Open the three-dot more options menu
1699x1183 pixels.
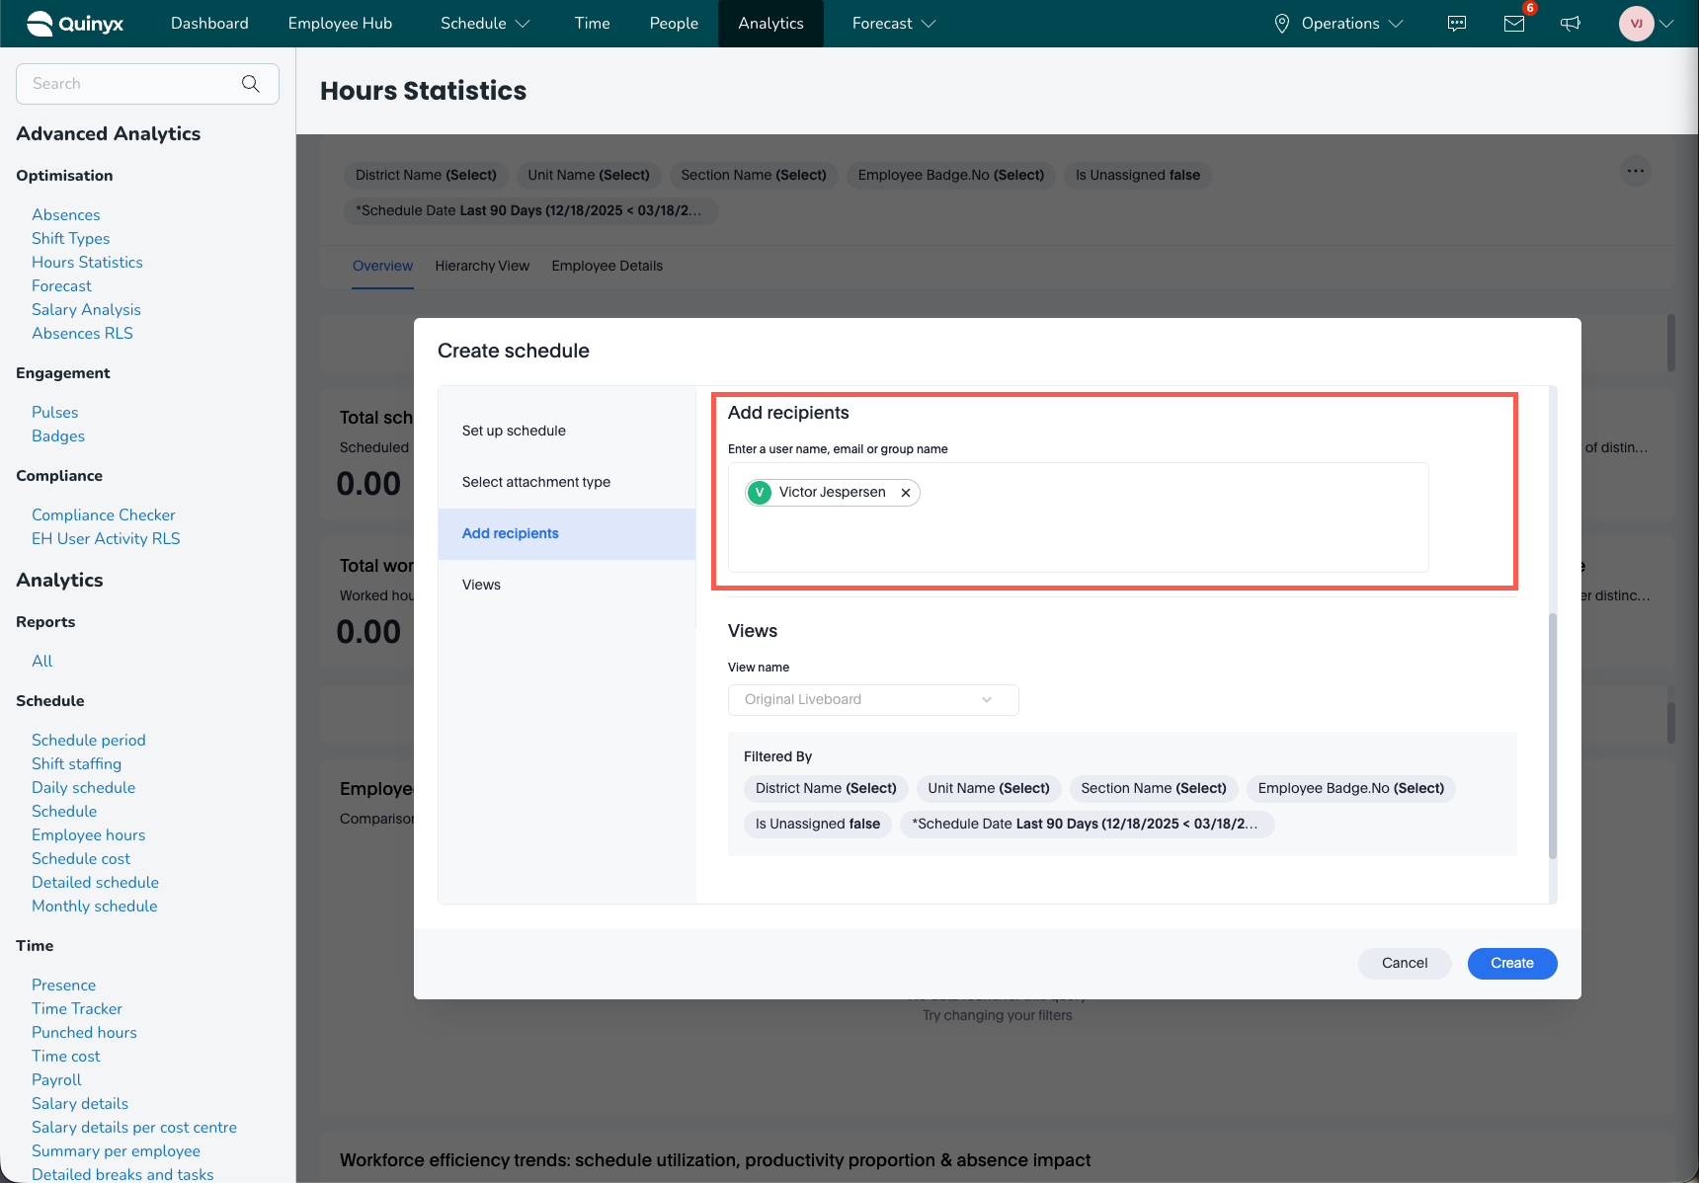click(x=1636, y=171)
